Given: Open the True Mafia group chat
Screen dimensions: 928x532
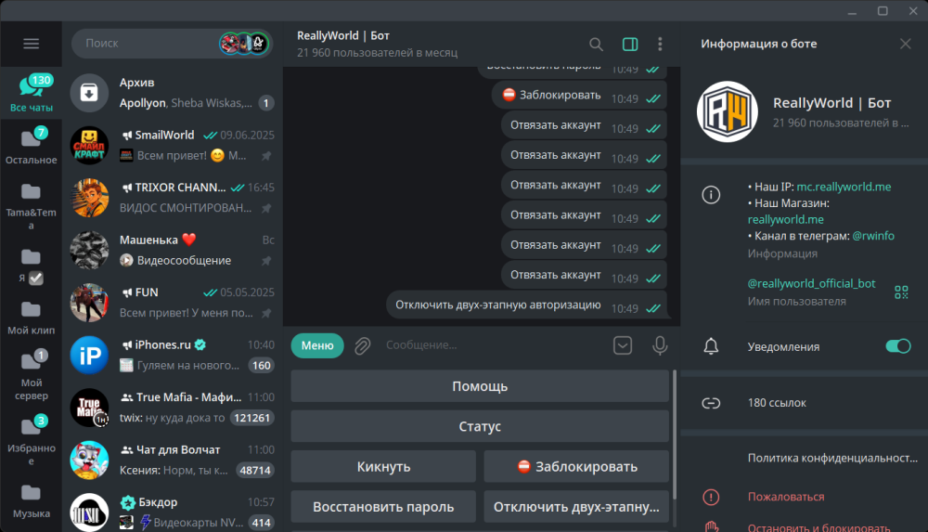Looking at the screenshot, I should pyautogui.click(x=173, y=407).
